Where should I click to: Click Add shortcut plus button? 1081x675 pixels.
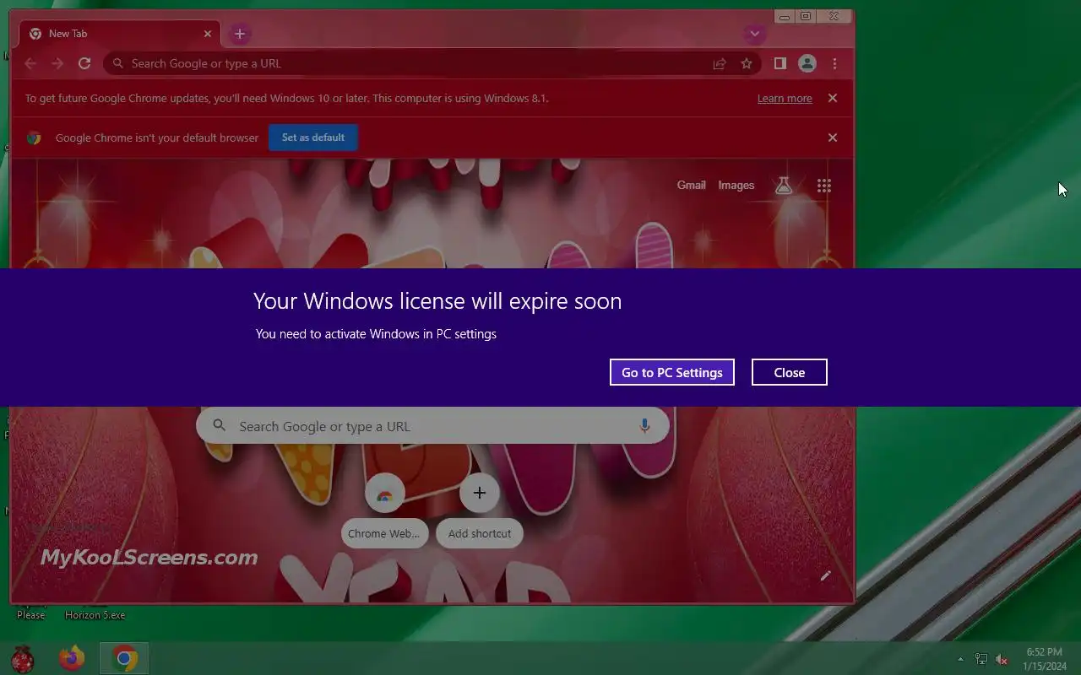tap(480, 493)
